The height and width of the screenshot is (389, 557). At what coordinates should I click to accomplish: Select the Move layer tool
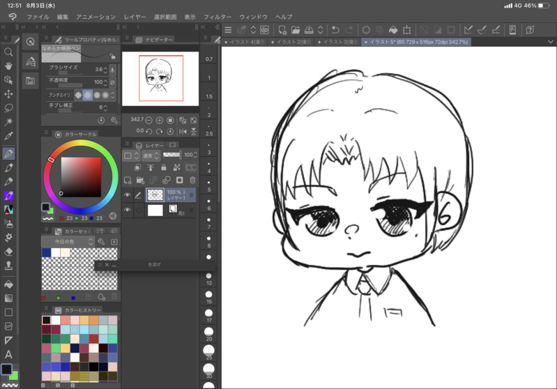point(8,94)
